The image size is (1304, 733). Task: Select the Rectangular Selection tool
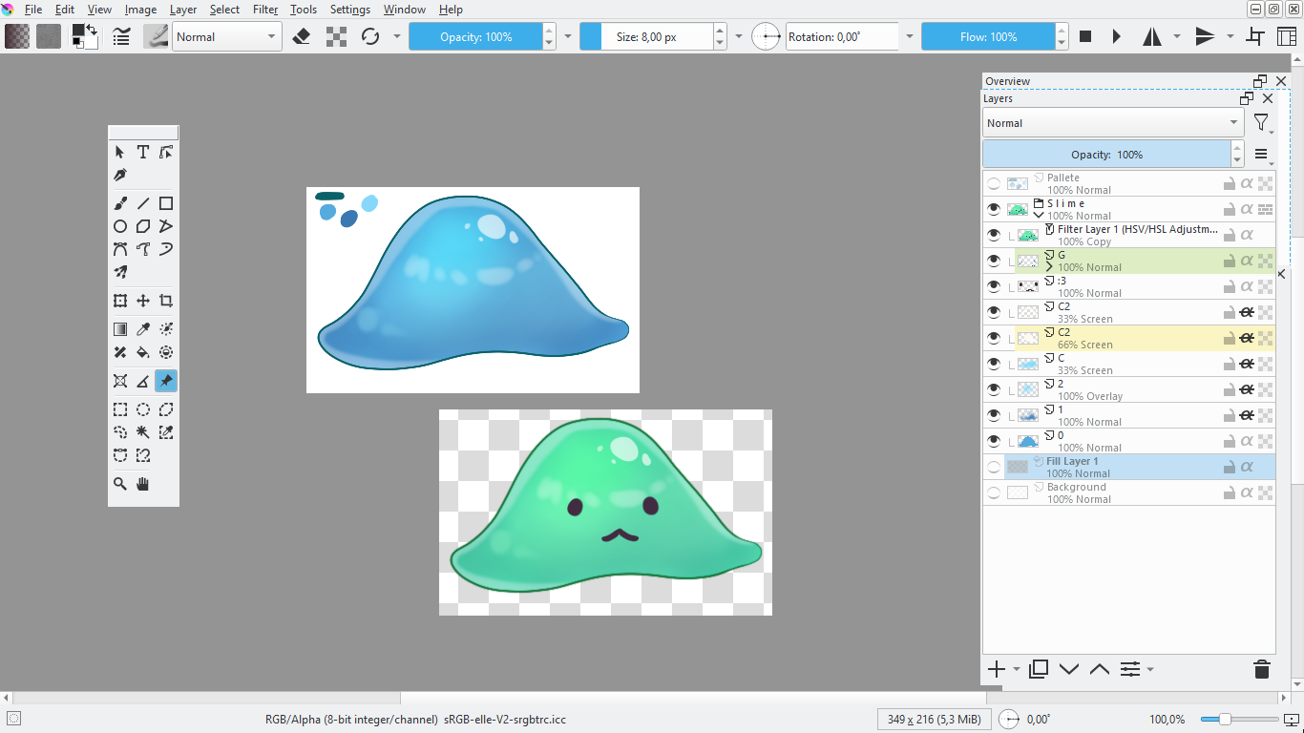[120, 409]
